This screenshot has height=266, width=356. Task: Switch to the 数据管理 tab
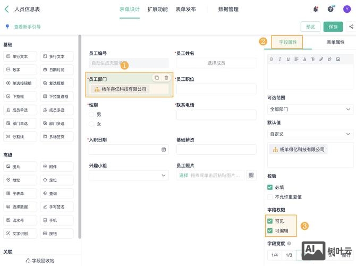pos(228,10)
